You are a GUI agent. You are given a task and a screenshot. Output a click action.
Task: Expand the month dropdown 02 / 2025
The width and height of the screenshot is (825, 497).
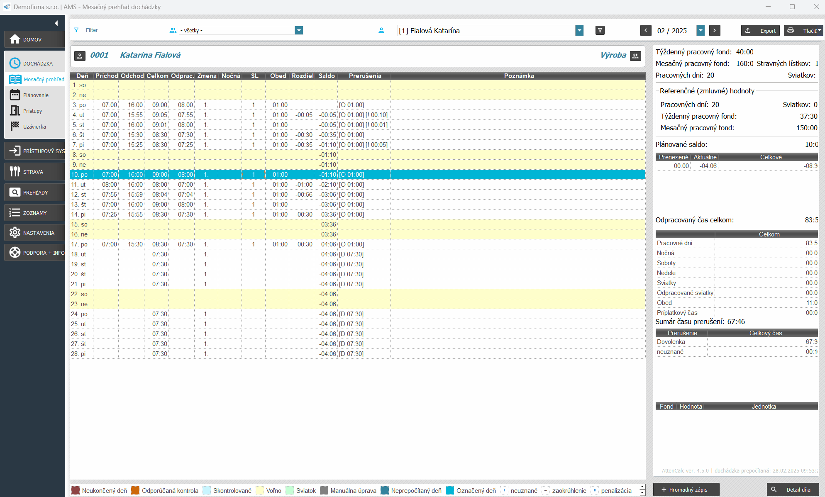[701, 30]
